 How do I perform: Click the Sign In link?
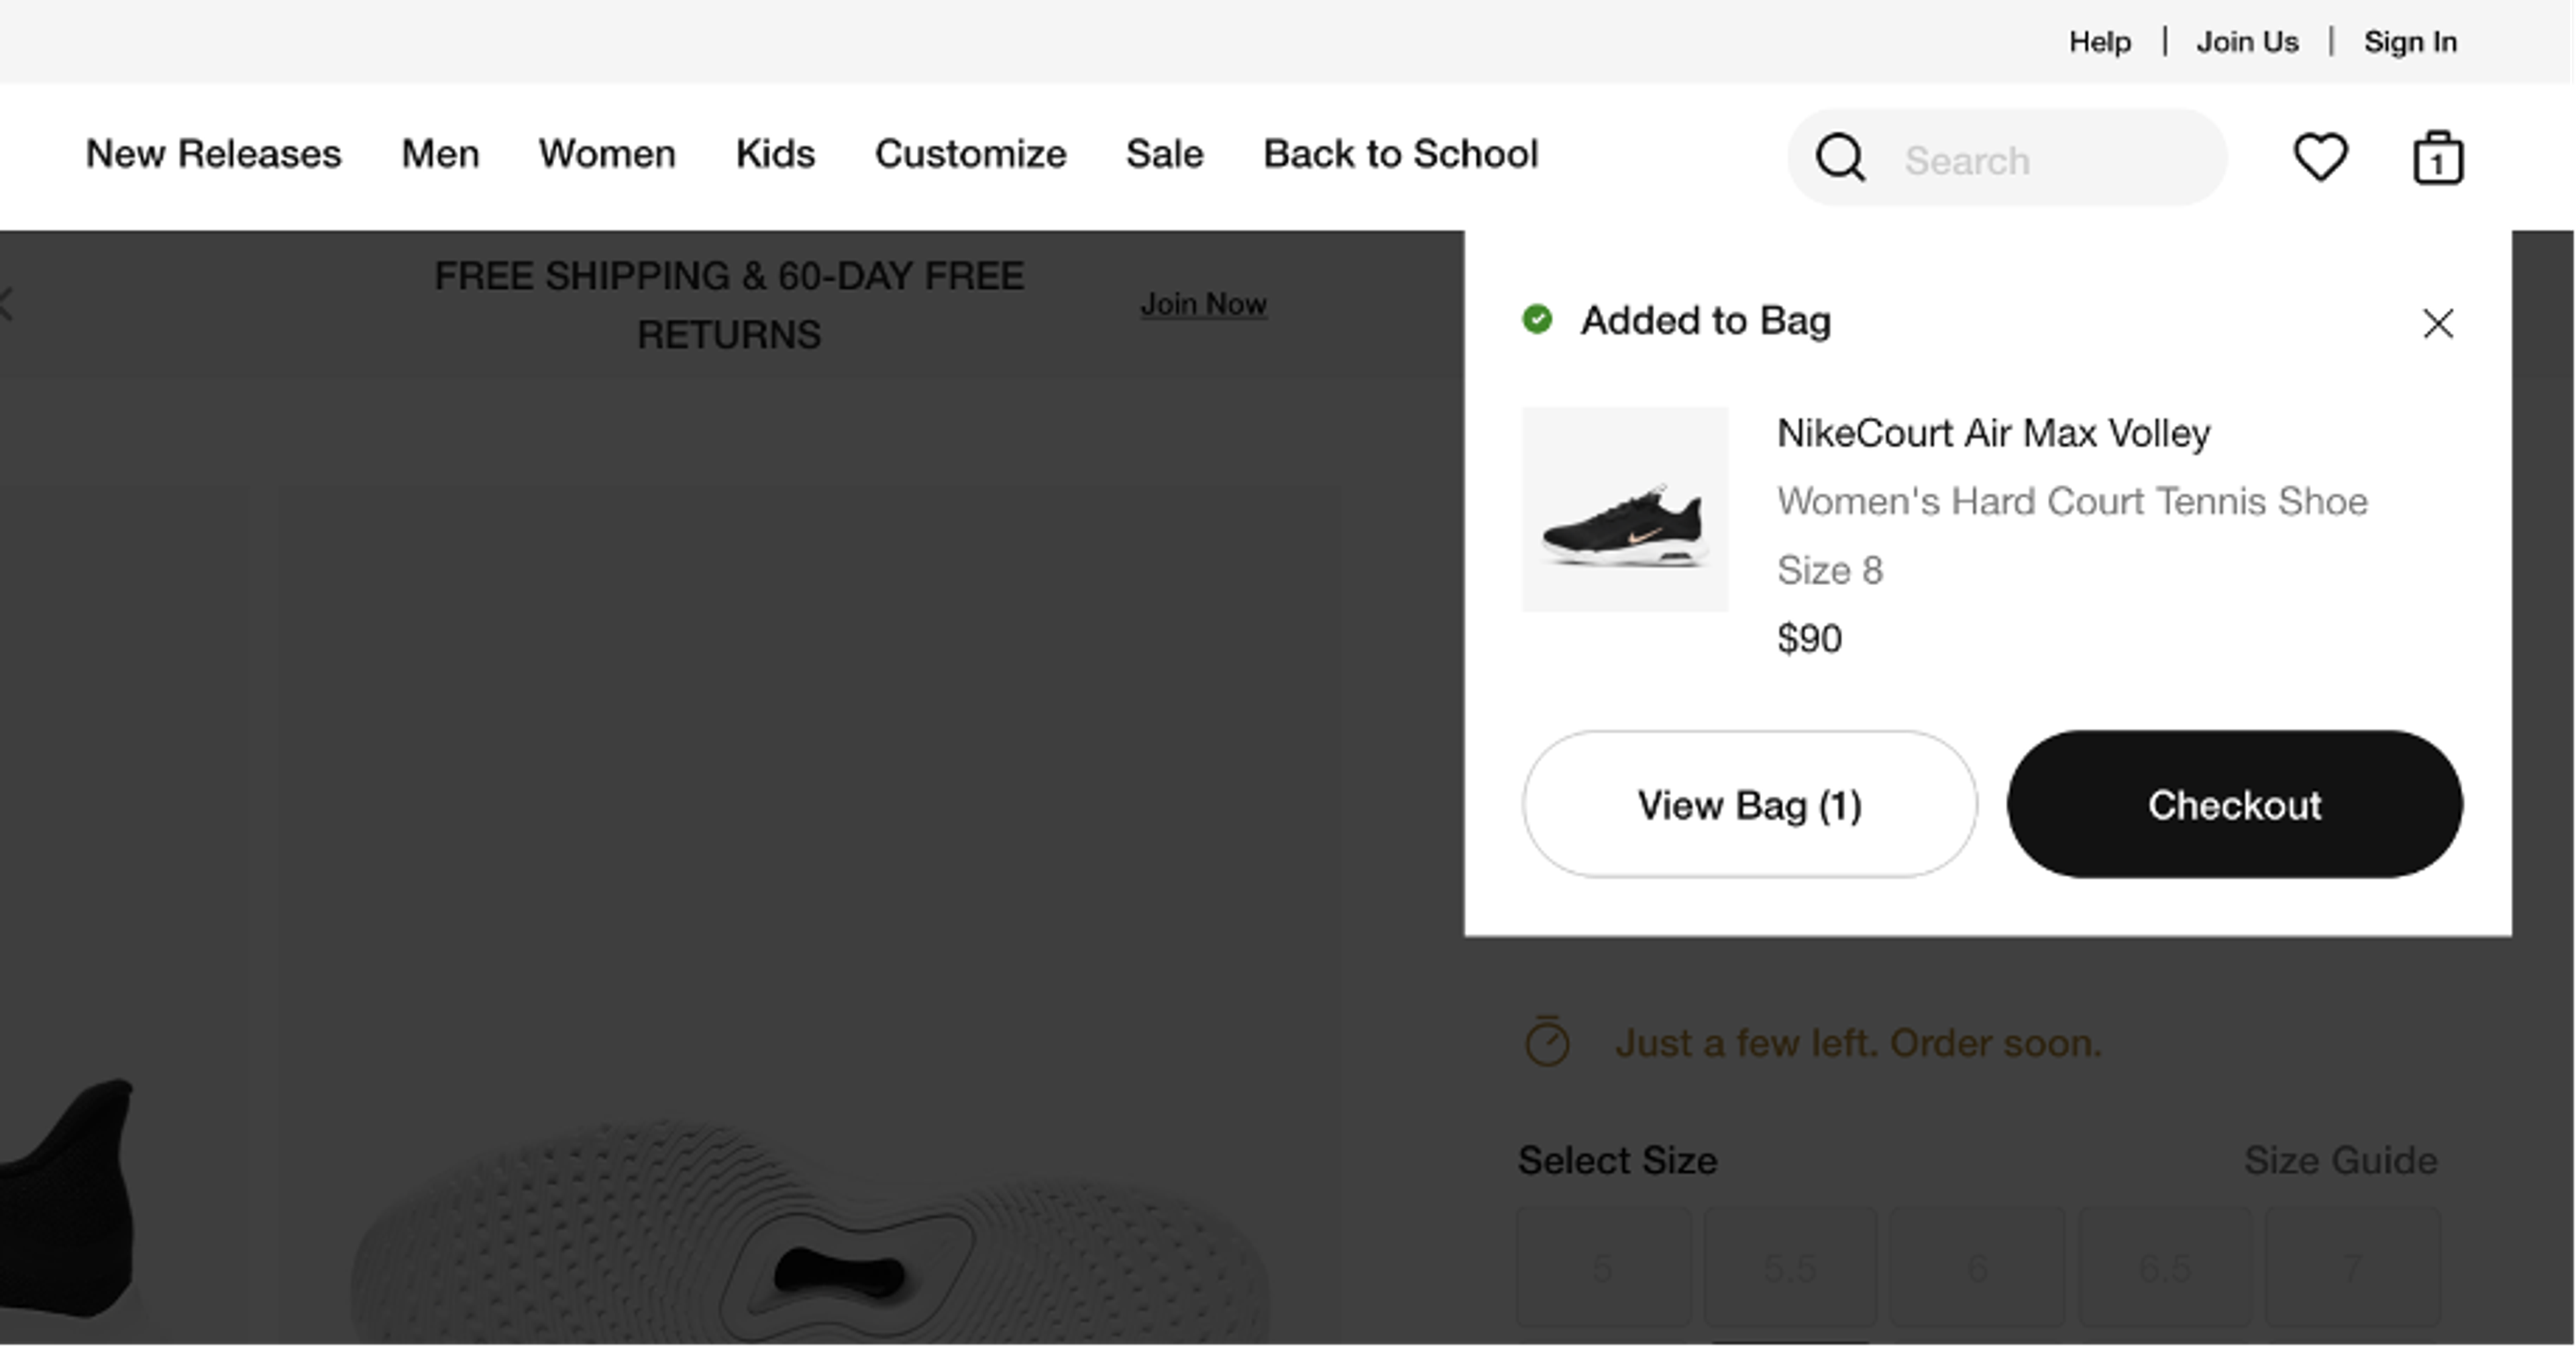pyautogui.click(x=2410, y=42)
